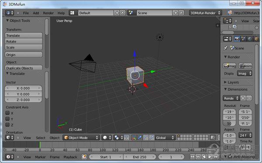Open the Global orientation dropdown
Viewport: 262px width, 163px height.
165,138
